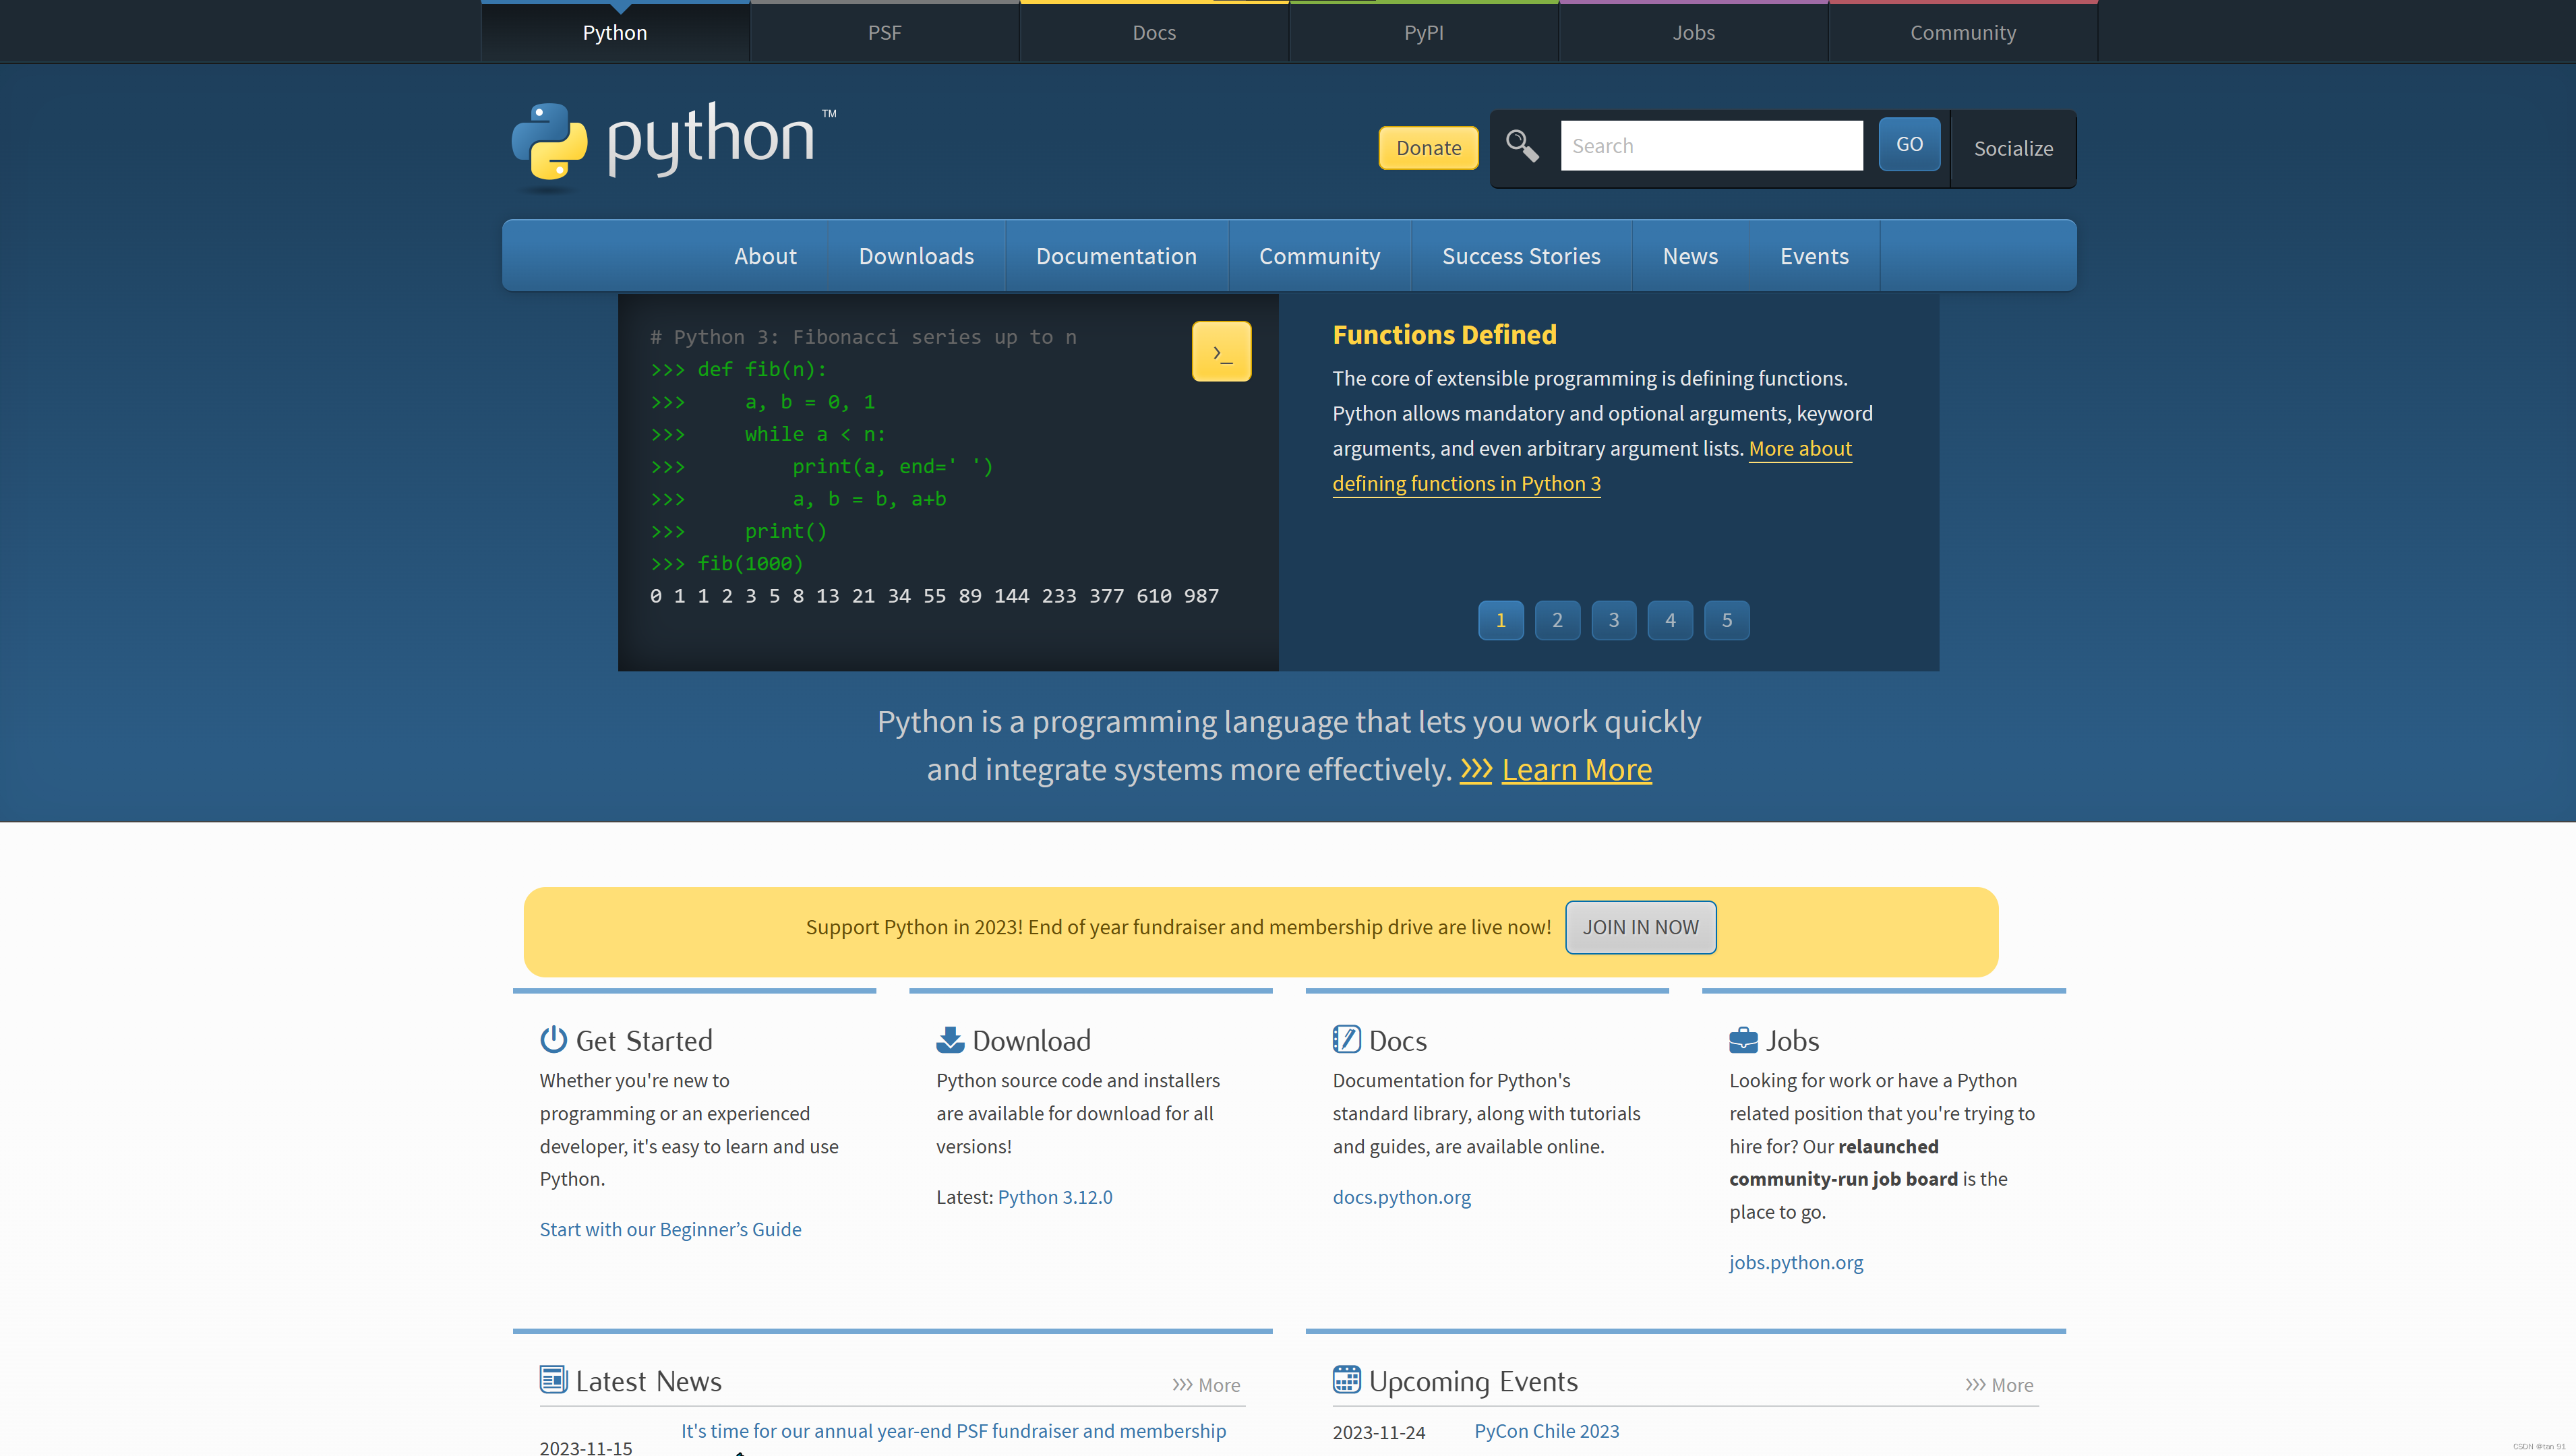Screen dimensions: 2576x1456
Task: Click the Download arrow icon
Action: click(949, 1040)
